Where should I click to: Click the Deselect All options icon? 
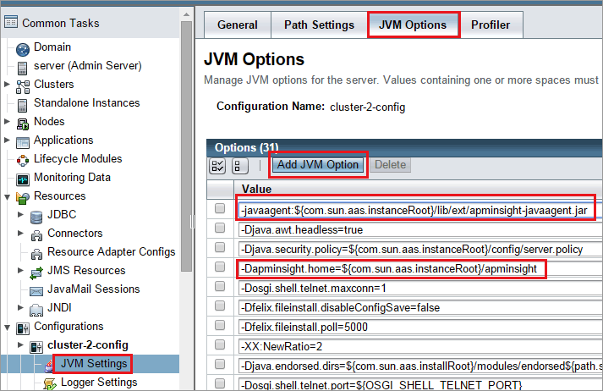pos(238,165)
